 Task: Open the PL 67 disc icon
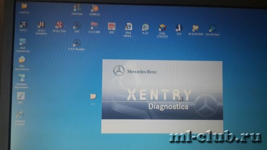146,29
